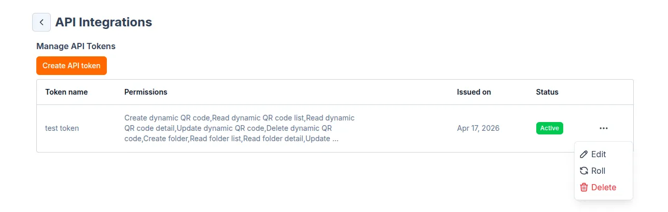Click the Issued on column header
Screen dimensions: 668x212
(474, 92)
